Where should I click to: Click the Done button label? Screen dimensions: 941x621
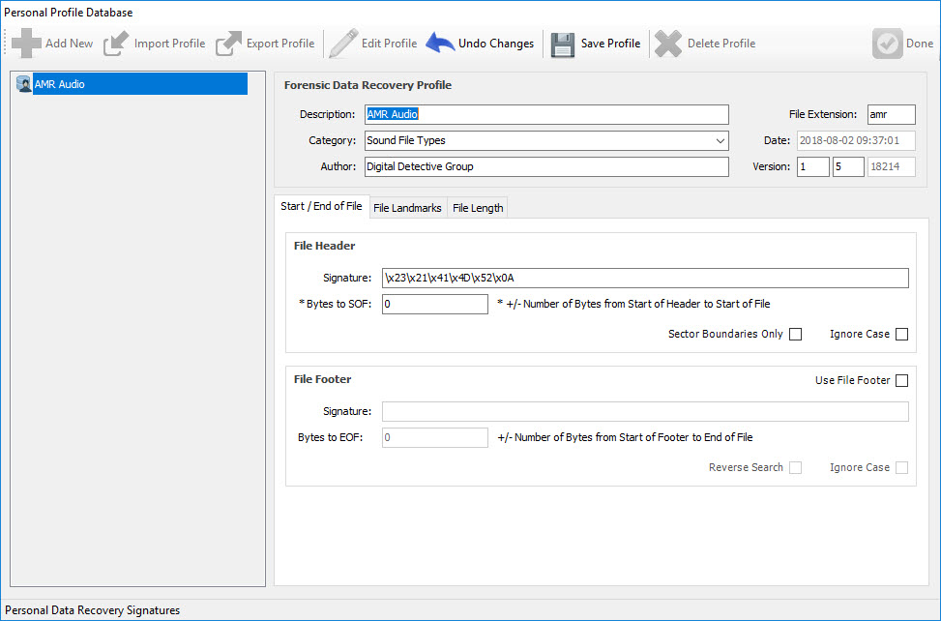[920, 44]
